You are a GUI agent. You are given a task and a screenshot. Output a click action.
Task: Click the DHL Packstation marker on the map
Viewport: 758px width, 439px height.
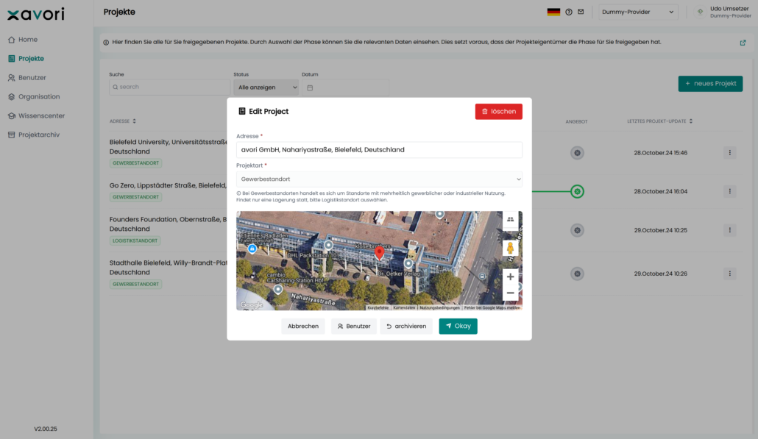pos(328,246)
